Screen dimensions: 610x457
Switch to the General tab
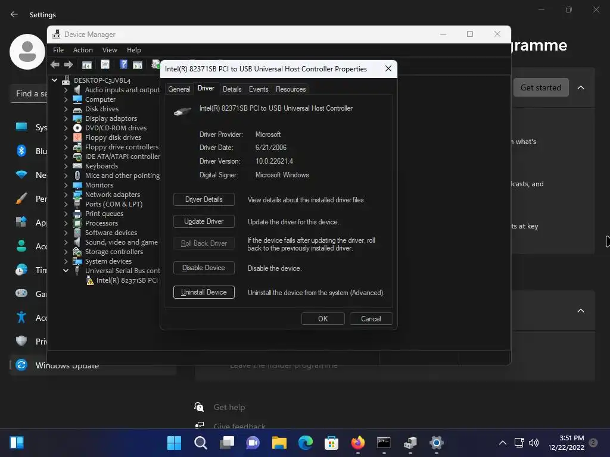(179, 89)
